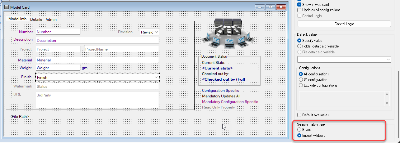Image resolution: width=400 pixels, height=143 pixels.
Task: Select the Exact search match type
Action: pos(299,130)
